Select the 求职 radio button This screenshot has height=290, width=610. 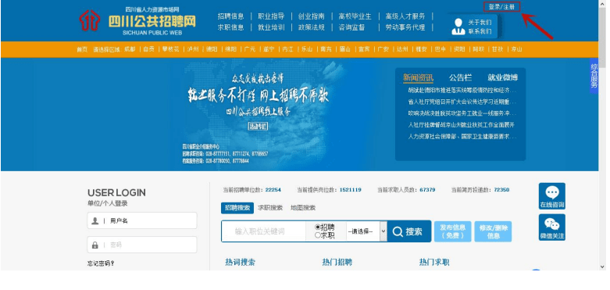pos(317,235)
